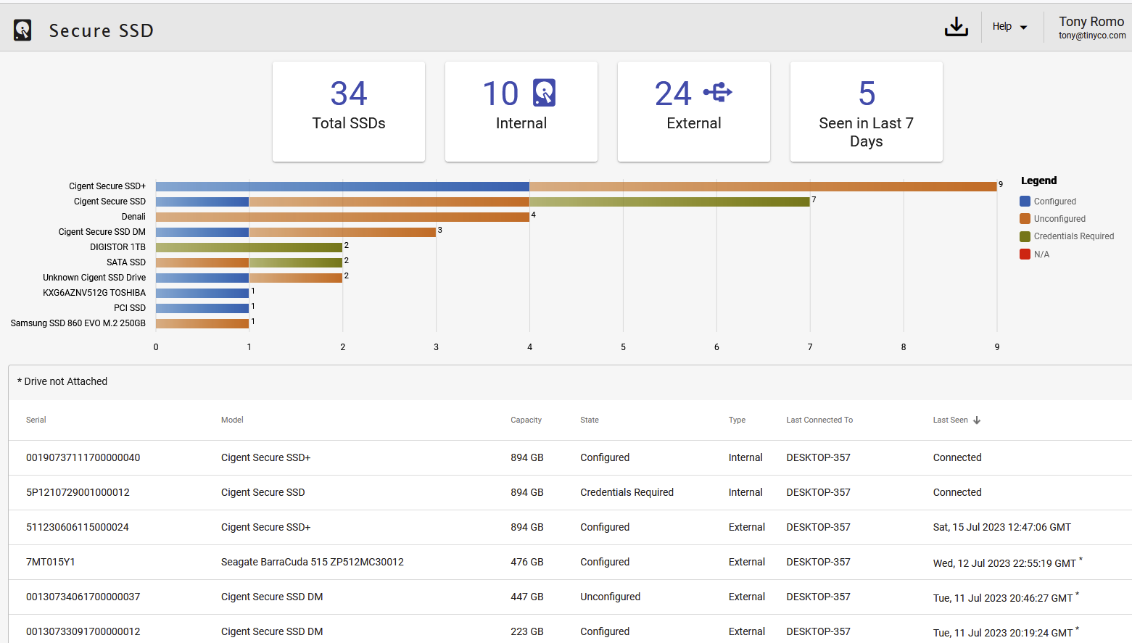Viewport: 1132px width, 643px height.
Task: Sort table by Serial column header
Action: point(36,420)
